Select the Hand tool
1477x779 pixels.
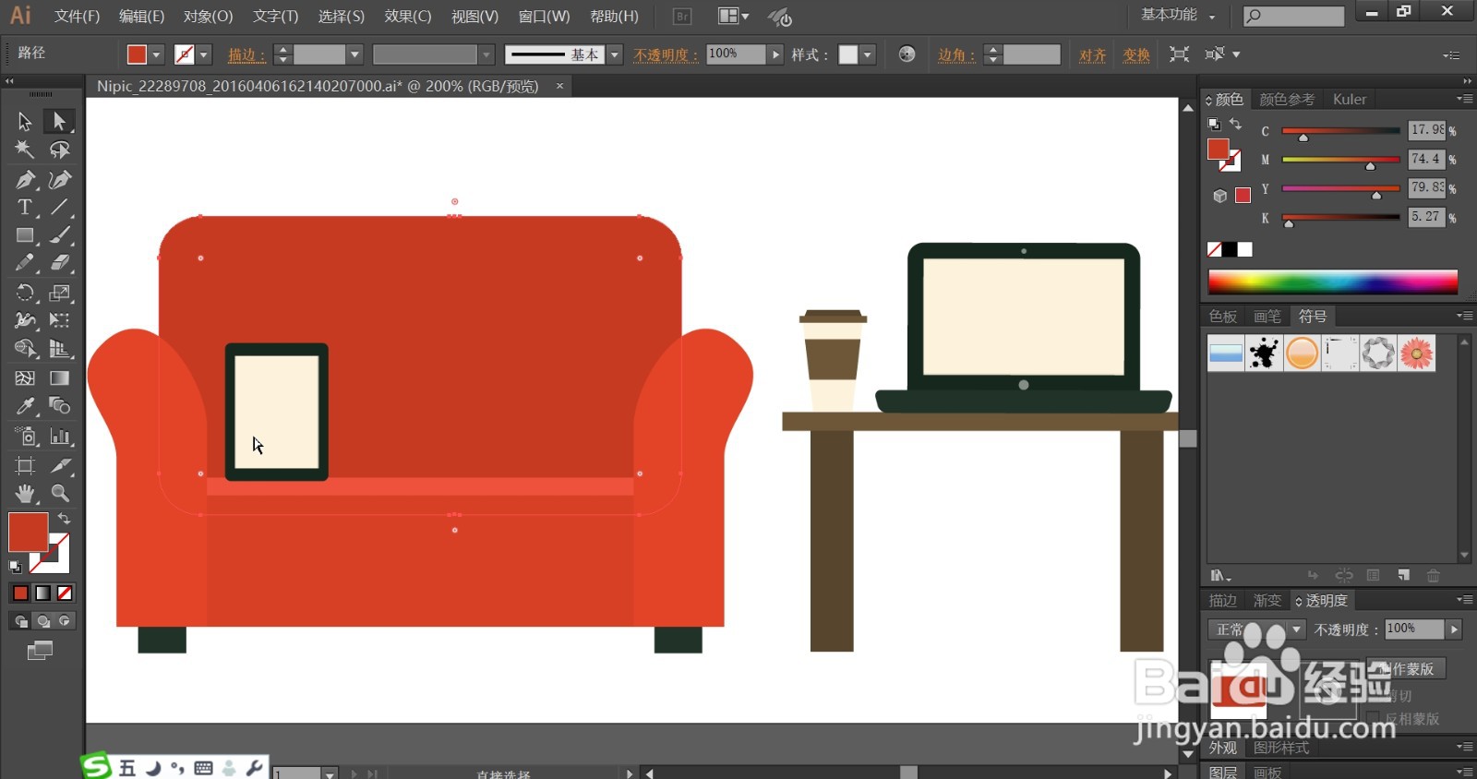(25, 493)
